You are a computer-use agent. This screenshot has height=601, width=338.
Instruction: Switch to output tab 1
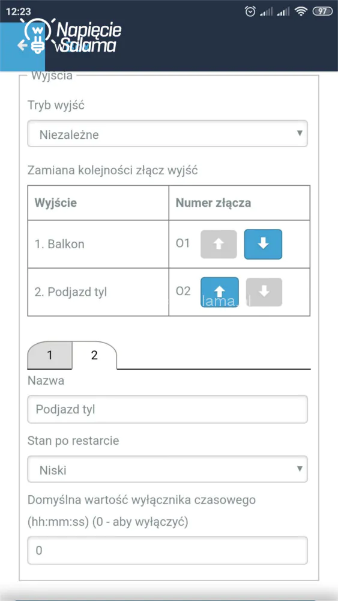tap(49, 355)
